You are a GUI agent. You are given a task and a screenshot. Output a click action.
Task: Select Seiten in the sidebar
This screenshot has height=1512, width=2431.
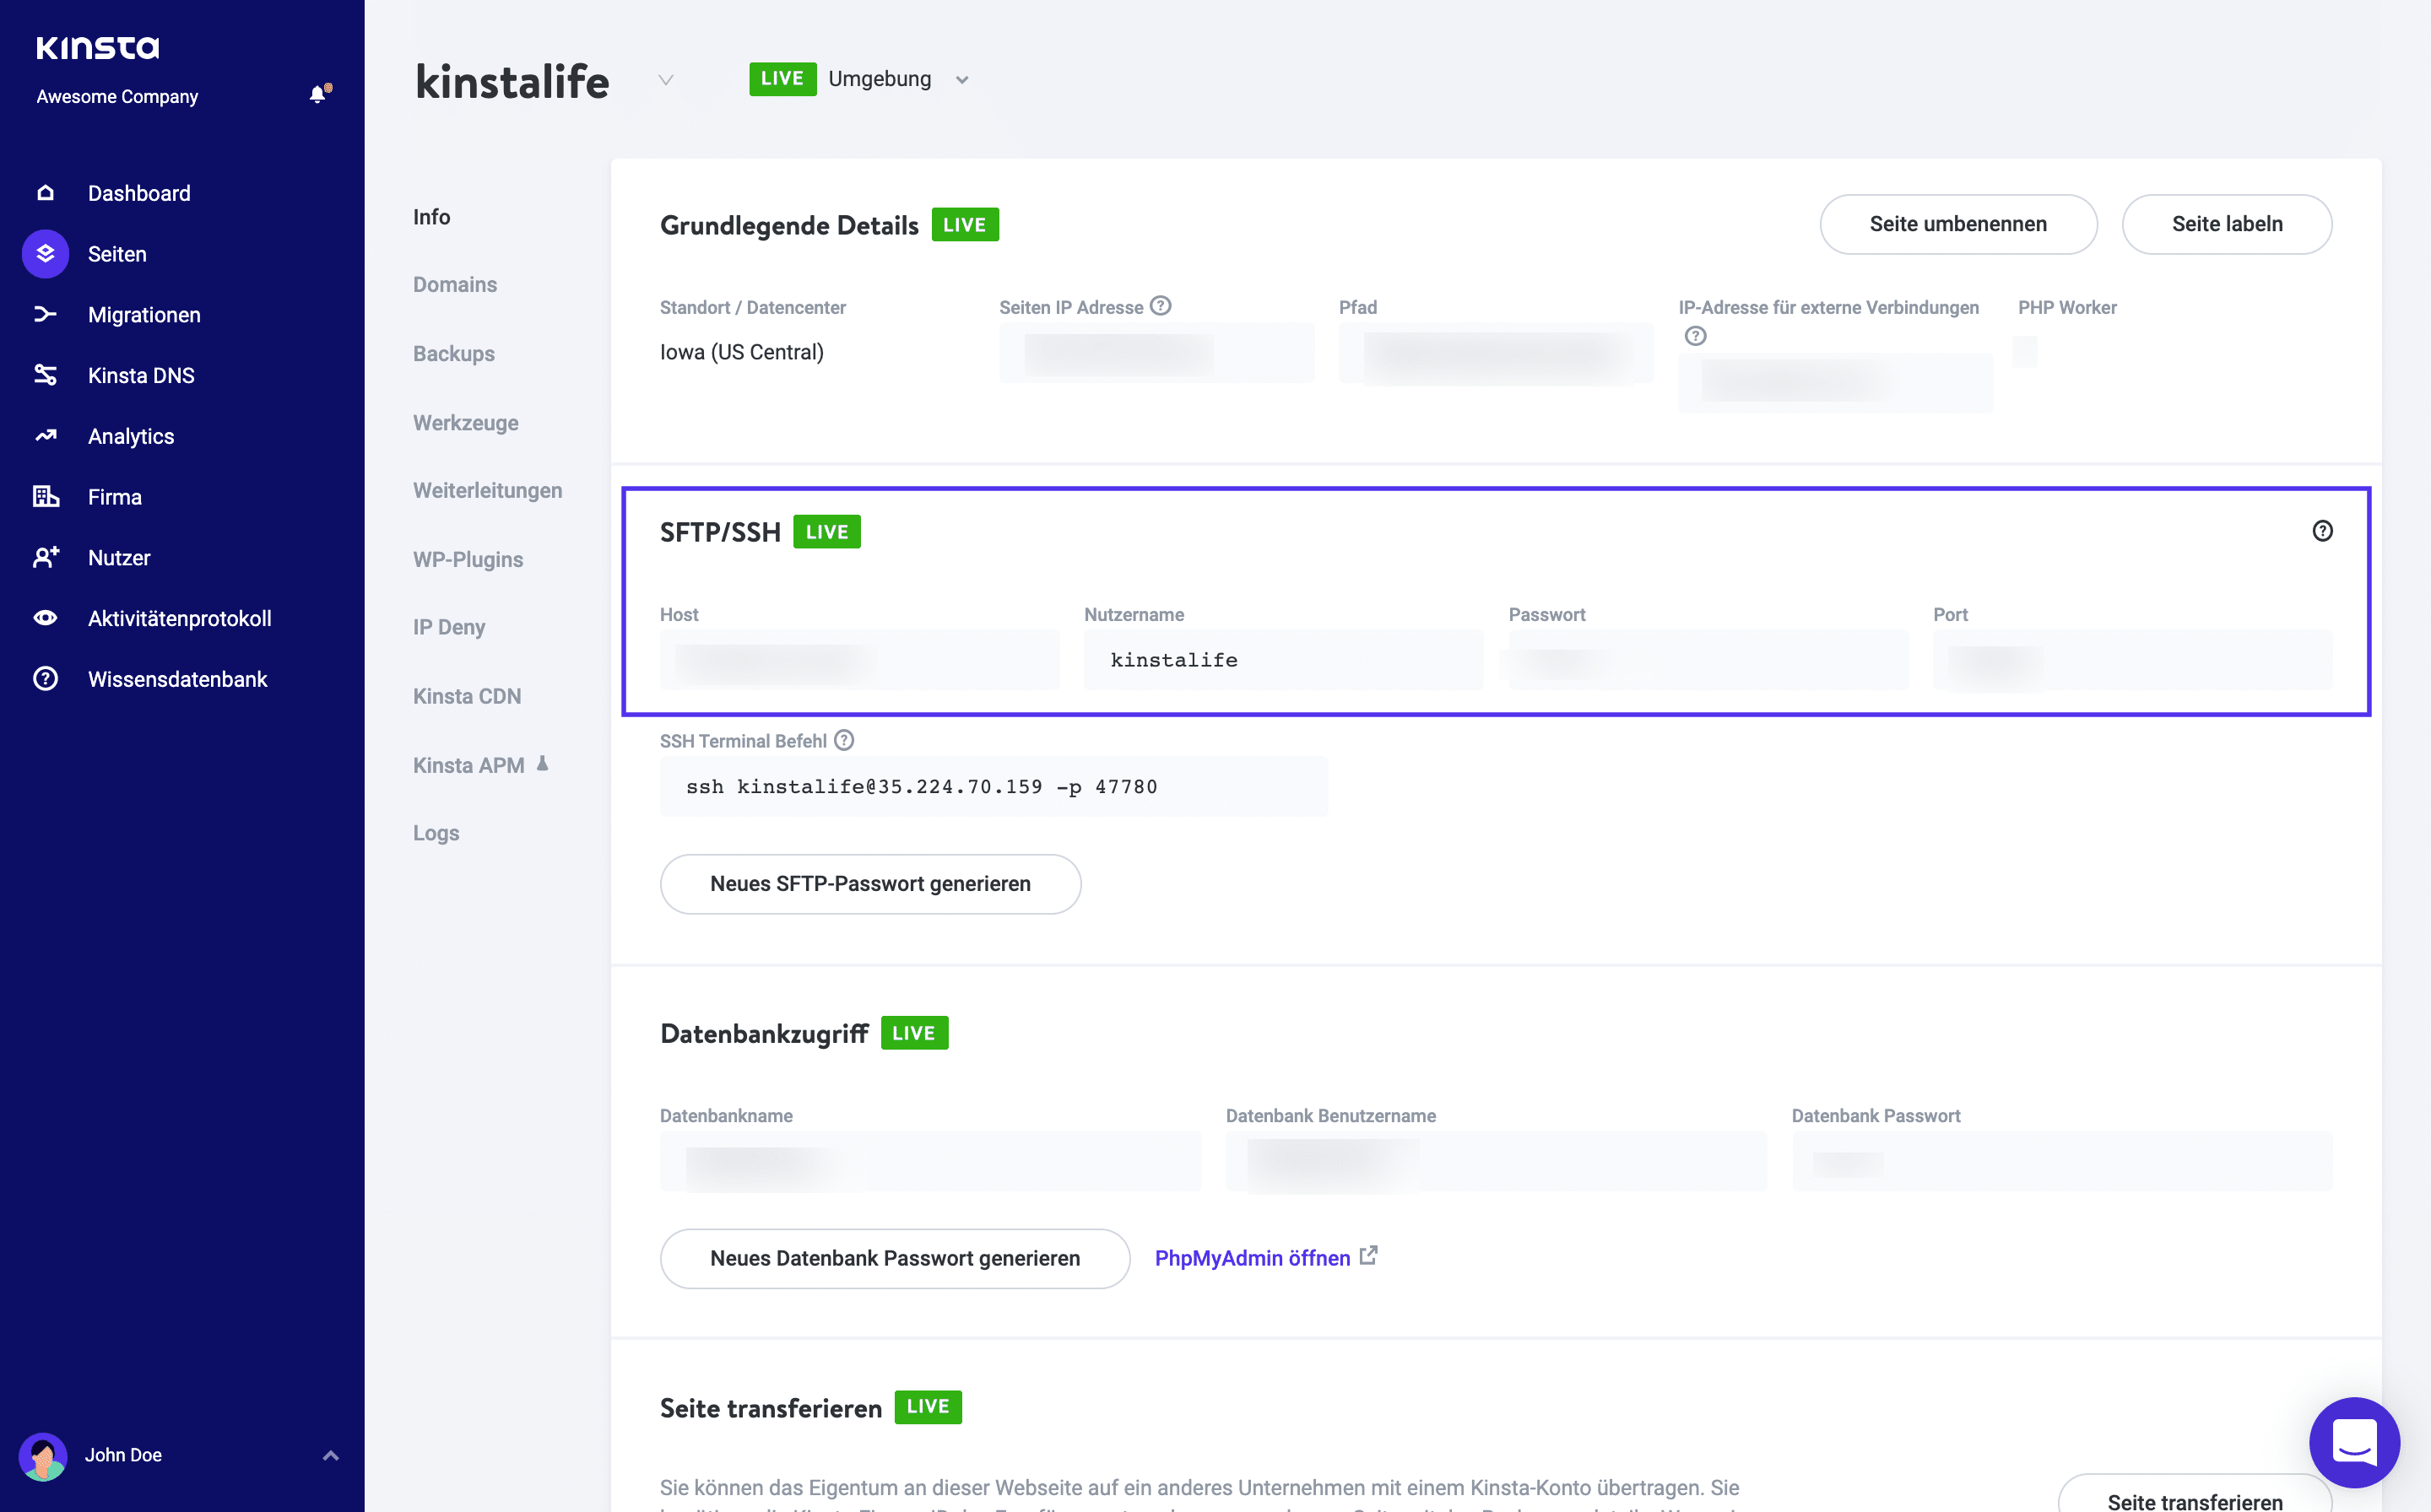click(x=117, y=253)
